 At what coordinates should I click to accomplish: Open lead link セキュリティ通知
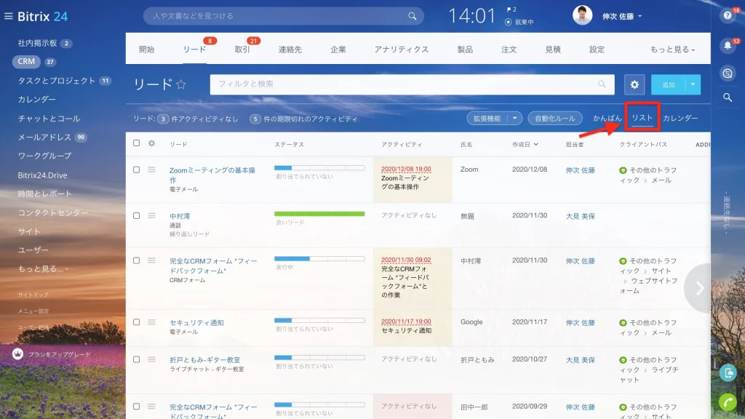pos(196,322)
